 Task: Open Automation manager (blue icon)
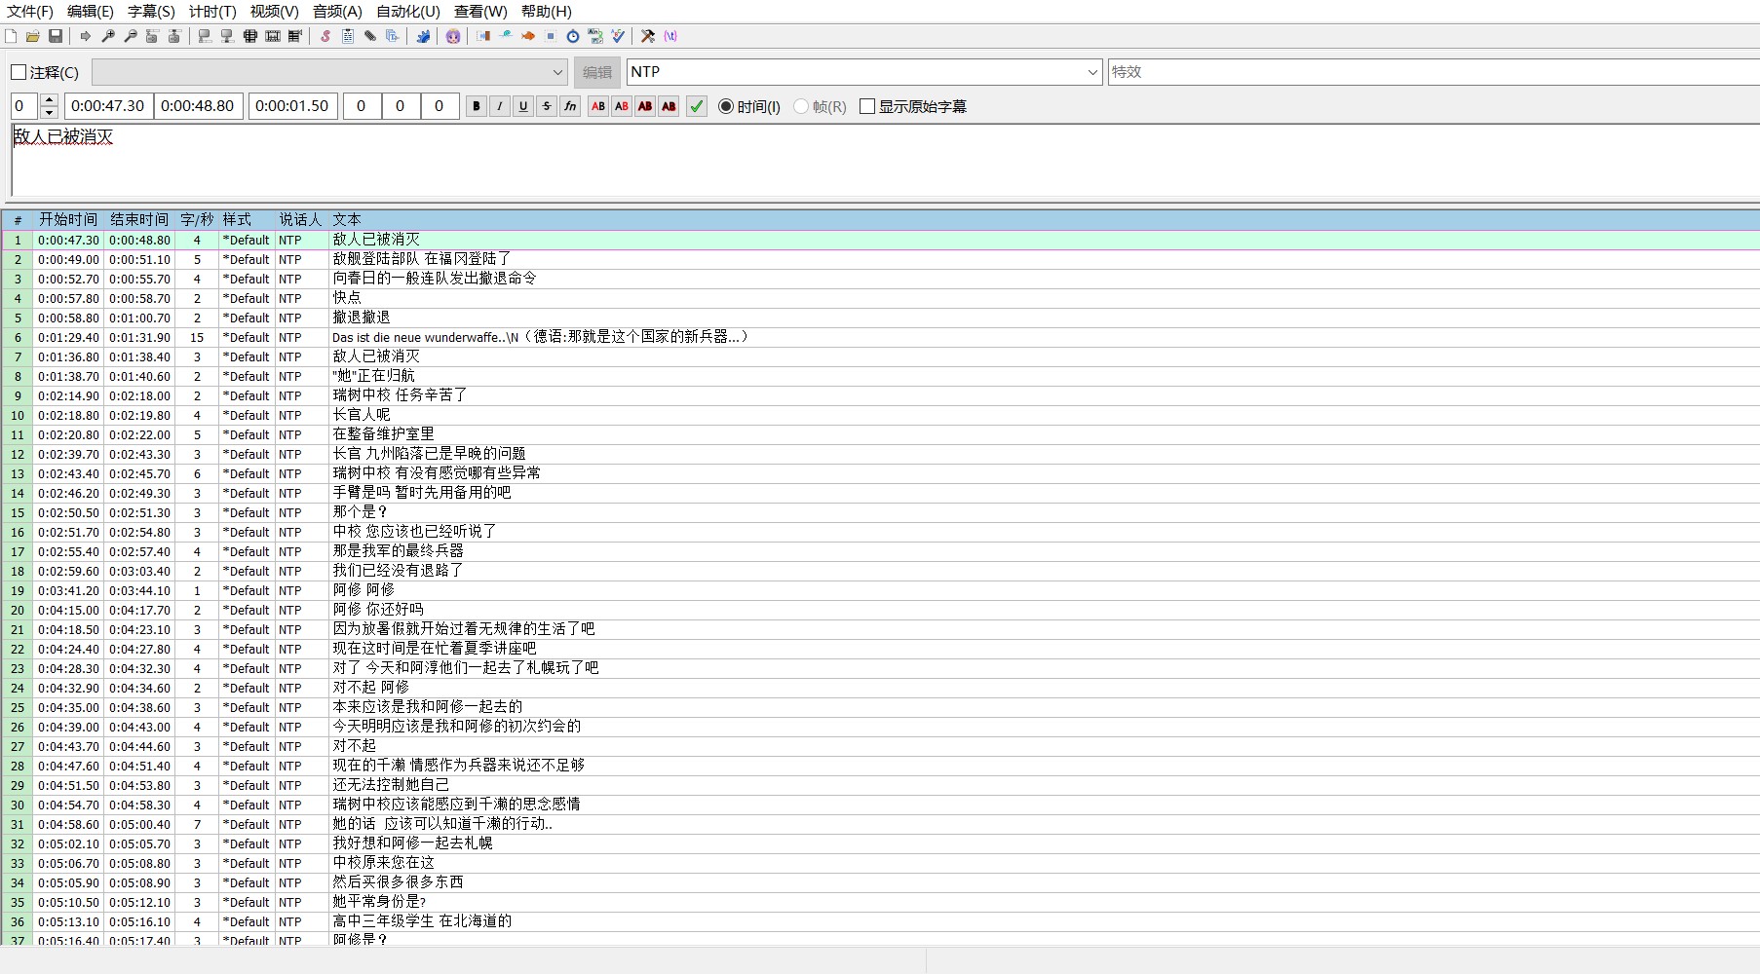423,36
